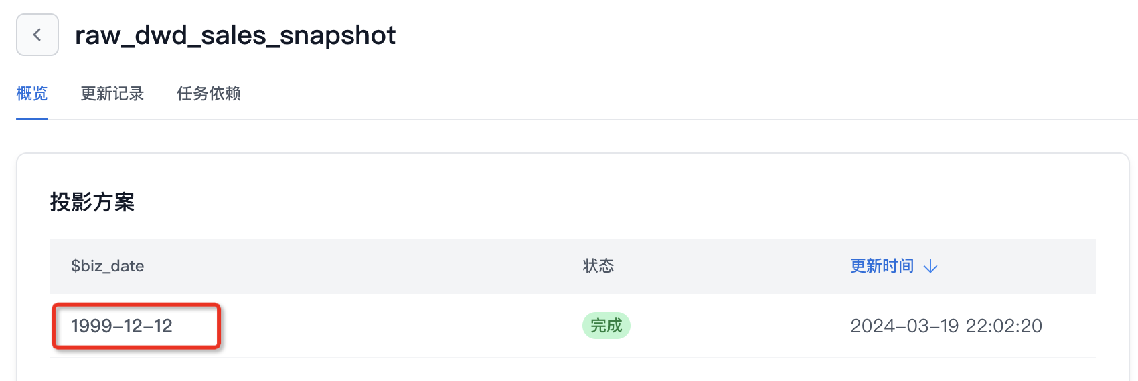The width and height of the screenshot is (1138, 381).
Task: Open the 任务依赖 tab
Action: pos(209,94)
